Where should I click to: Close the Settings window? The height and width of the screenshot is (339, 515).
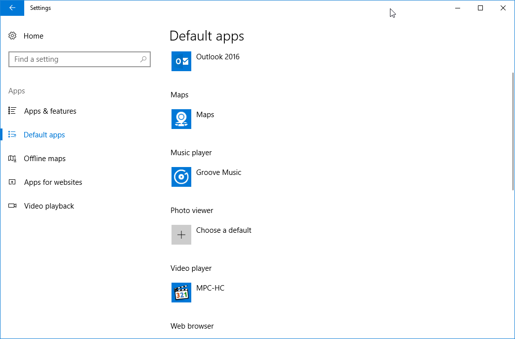[503, 8]
